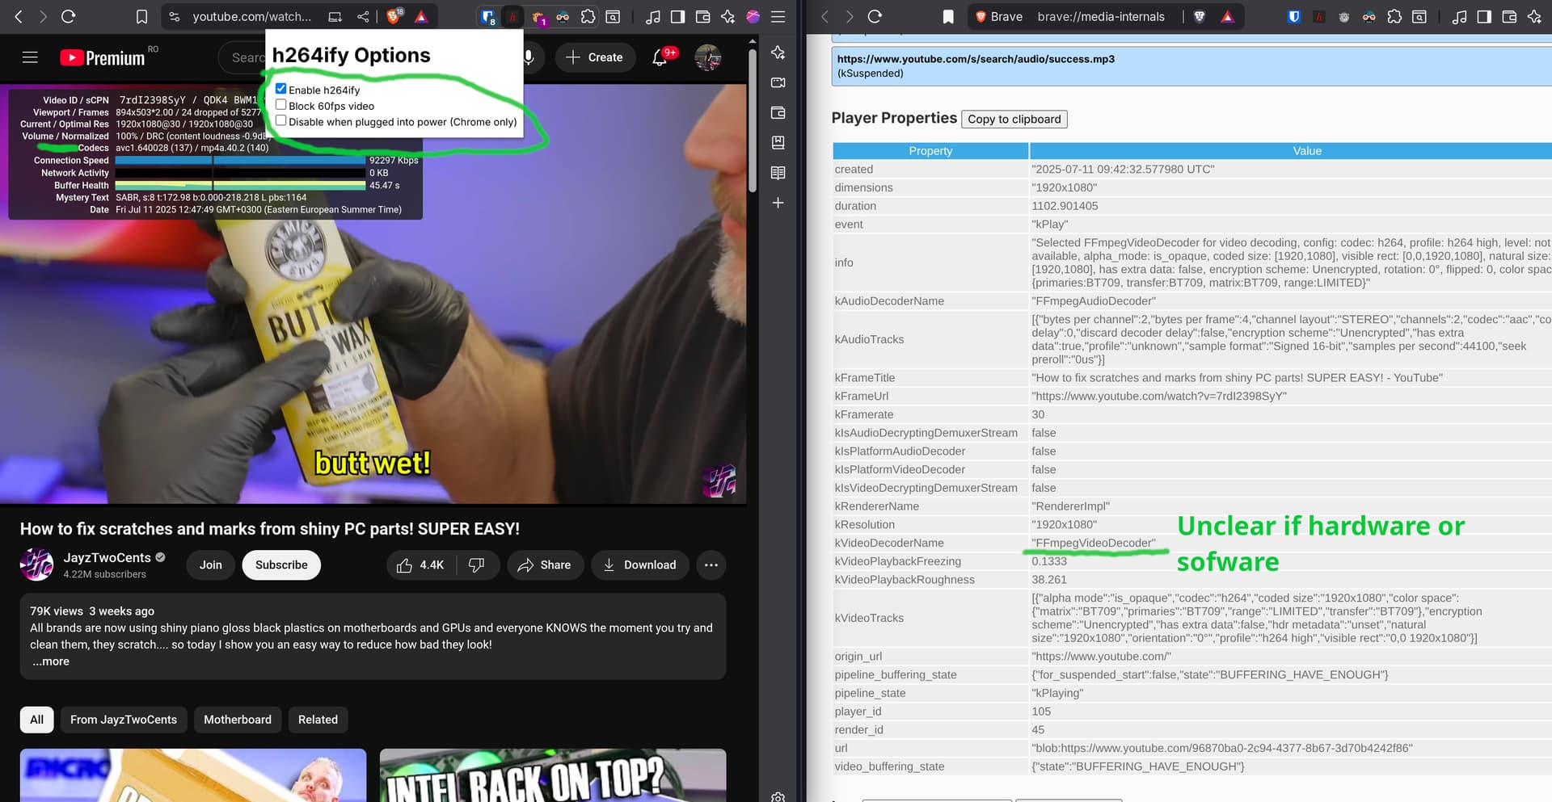Enable Disable when plugged into power
1552x802 pixels.
coord(281,121)
